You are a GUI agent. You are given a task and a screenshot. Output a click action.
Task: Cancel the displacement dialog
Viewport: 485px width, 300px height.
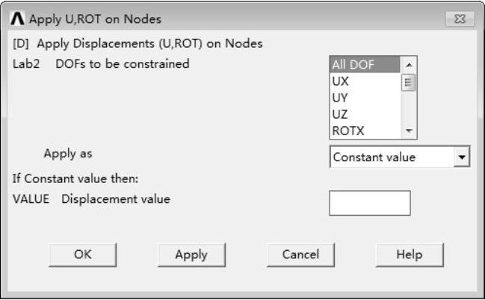click(x=300, y=254)
